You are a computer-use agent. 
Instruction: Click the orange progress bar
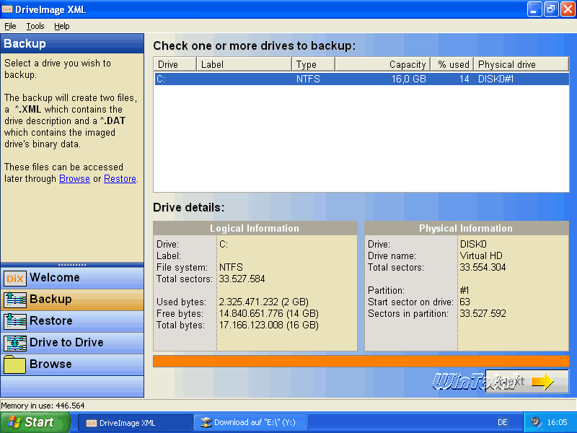point(361,361)
